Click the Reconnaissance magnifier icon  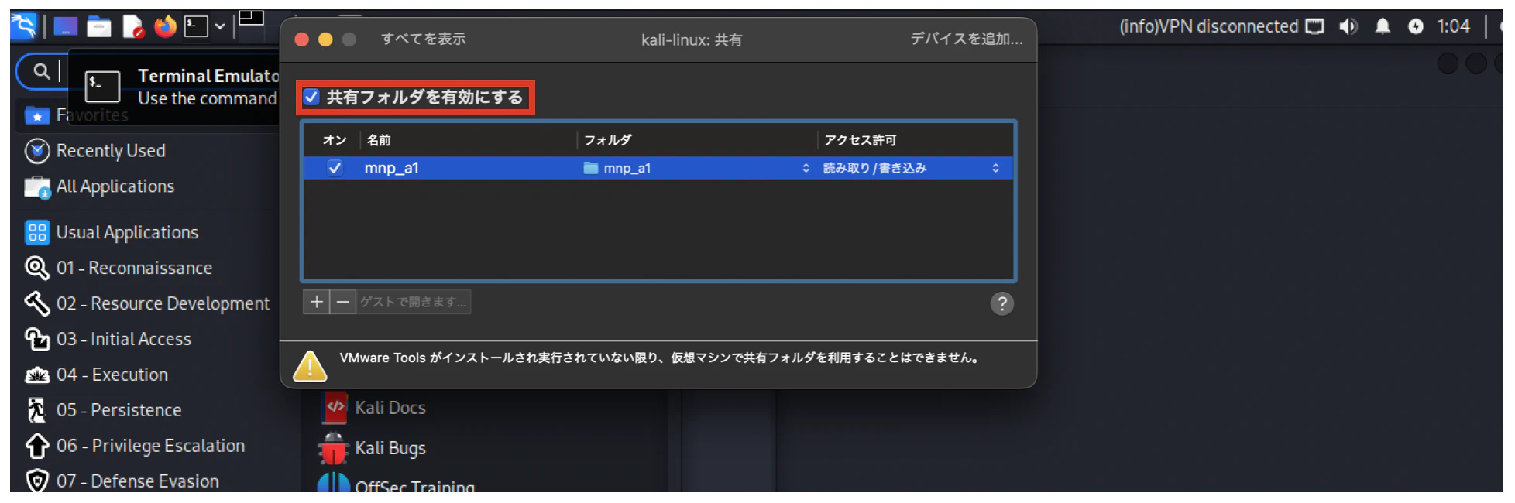pos(37,268)
